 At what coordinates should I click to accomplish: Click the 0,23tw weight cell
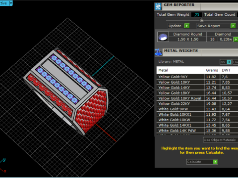(226, 39)
